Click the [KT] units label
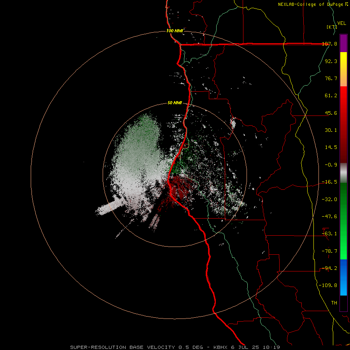This screenshot has width=350, height=350. point(332,27)
